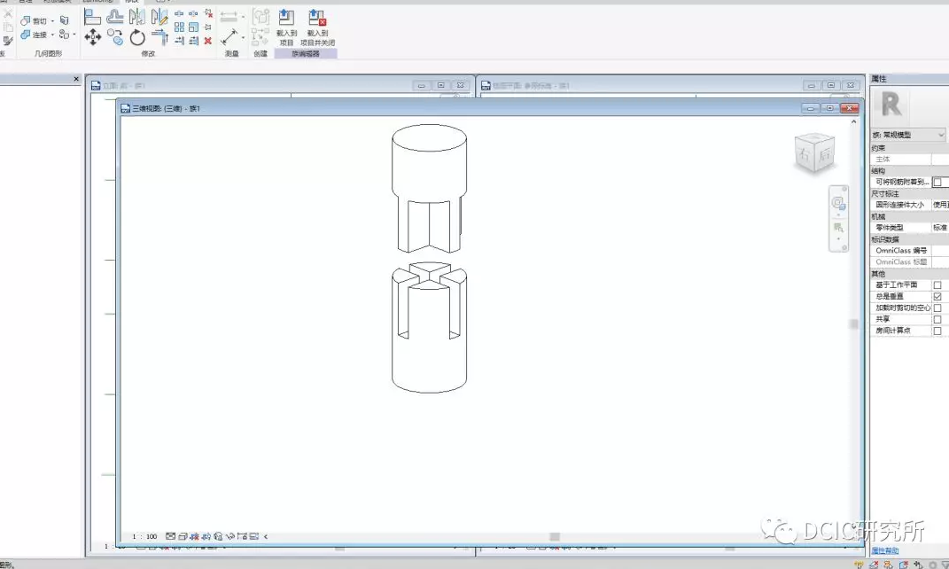Select the Align tool in Modify panel
949x569 pixels.
[x=93, y=16]
